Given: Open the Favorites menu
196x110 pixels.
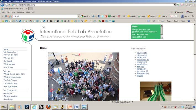Looking at the screenshot, I should pyautogui.click(x=20, y=12).
